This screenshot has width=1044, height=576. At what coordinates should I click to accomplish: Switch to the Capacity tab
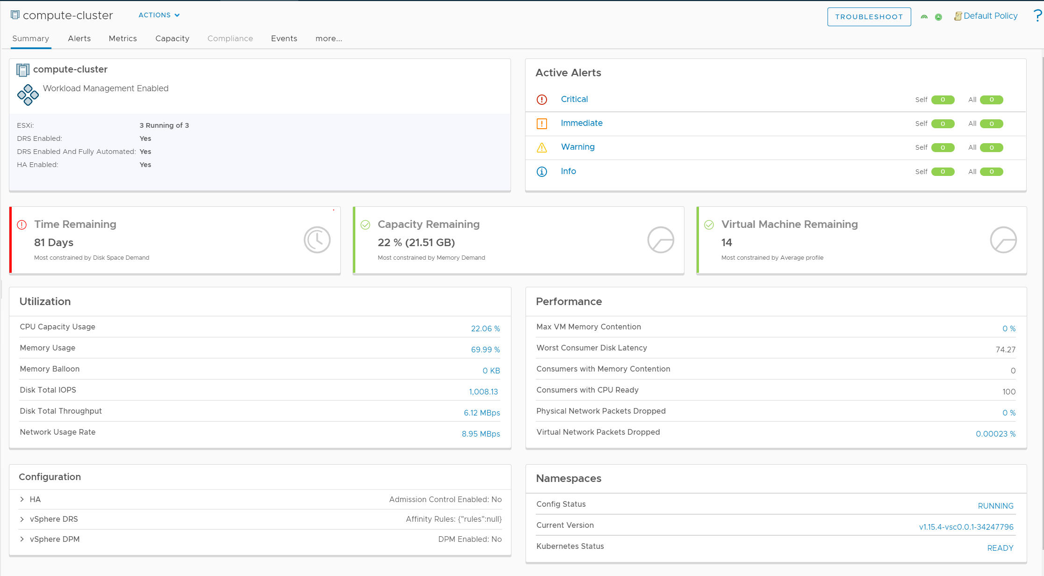pos(172,37)
